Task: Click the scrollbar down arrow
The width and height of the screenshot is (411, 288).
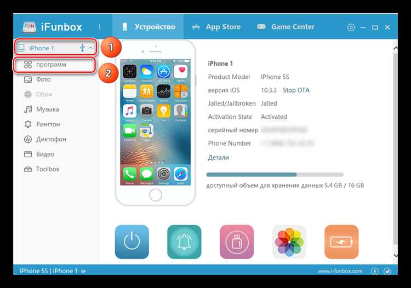Action: (395, 255)
